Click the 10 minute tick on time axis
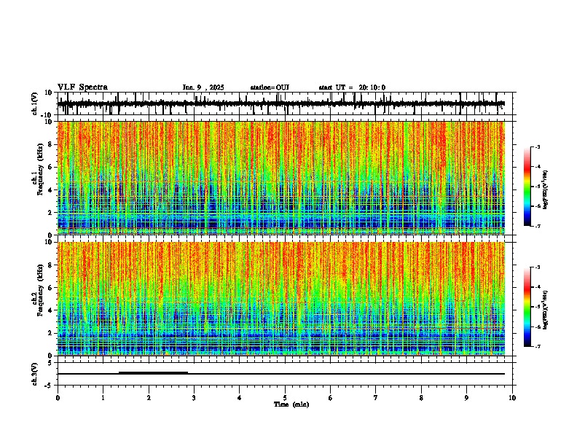 [512, 398]
